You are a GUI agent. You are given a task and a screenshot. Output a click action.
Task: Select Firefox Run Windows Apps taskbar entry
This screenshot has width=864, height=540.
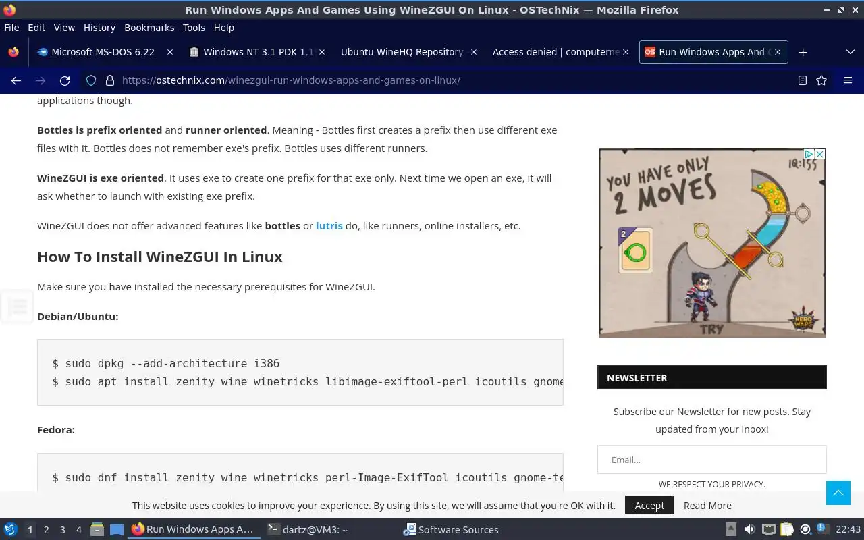point(194,529)
